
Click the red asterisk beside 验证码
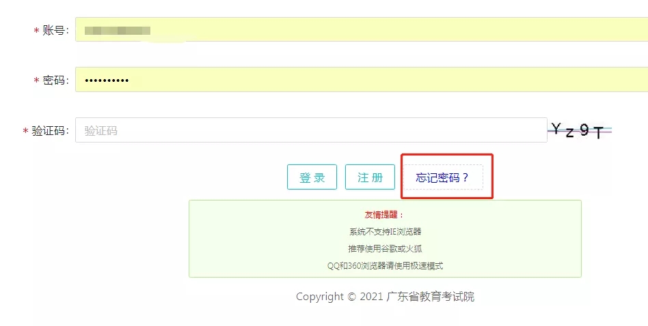tap(25, 132)
